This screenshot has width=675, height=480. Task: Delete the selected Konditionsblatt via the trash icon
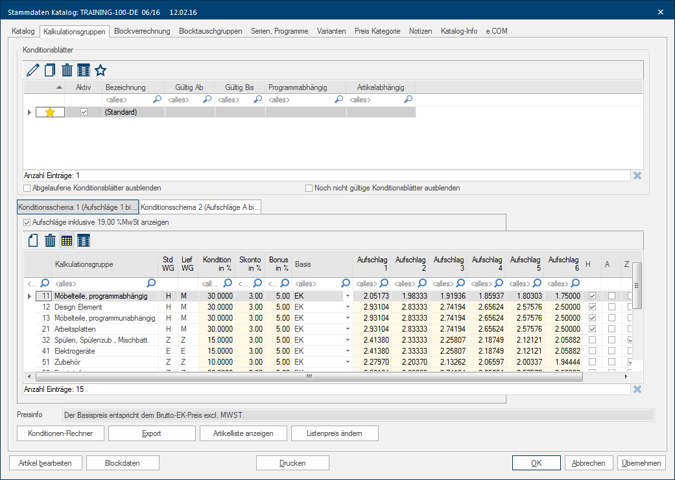click(66, 70)
